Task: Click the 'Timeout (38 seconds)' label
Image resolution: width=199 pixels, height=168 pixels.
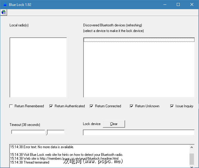Action: pos(25,125)
